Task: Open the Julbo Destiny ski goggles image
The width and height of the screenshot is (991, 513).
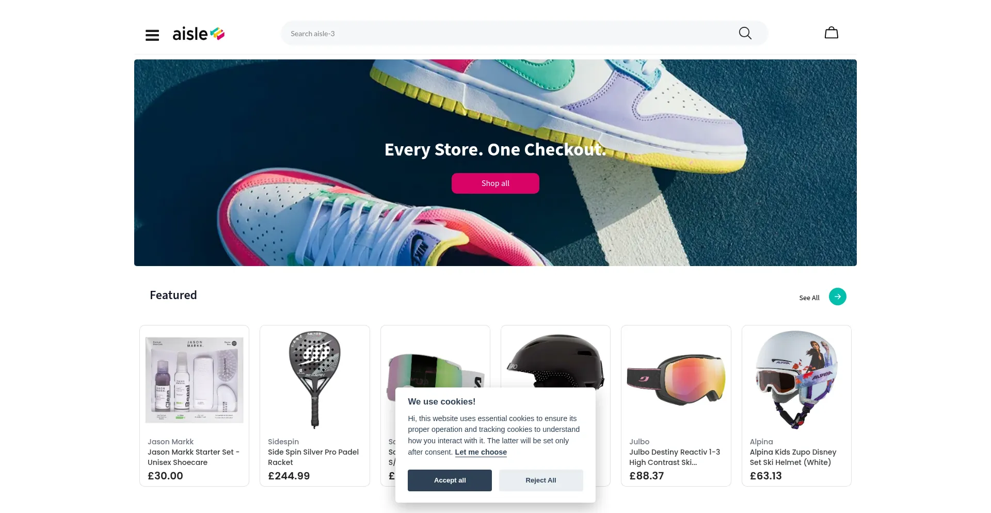Action: 676,380
